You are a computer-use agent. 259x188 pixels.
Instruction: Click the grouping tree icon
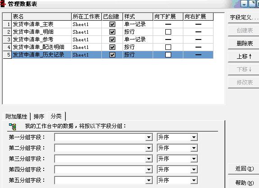(x=13, y=127)
